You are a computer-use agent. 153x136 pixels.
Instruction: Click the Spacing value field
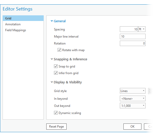pos(129,29)
